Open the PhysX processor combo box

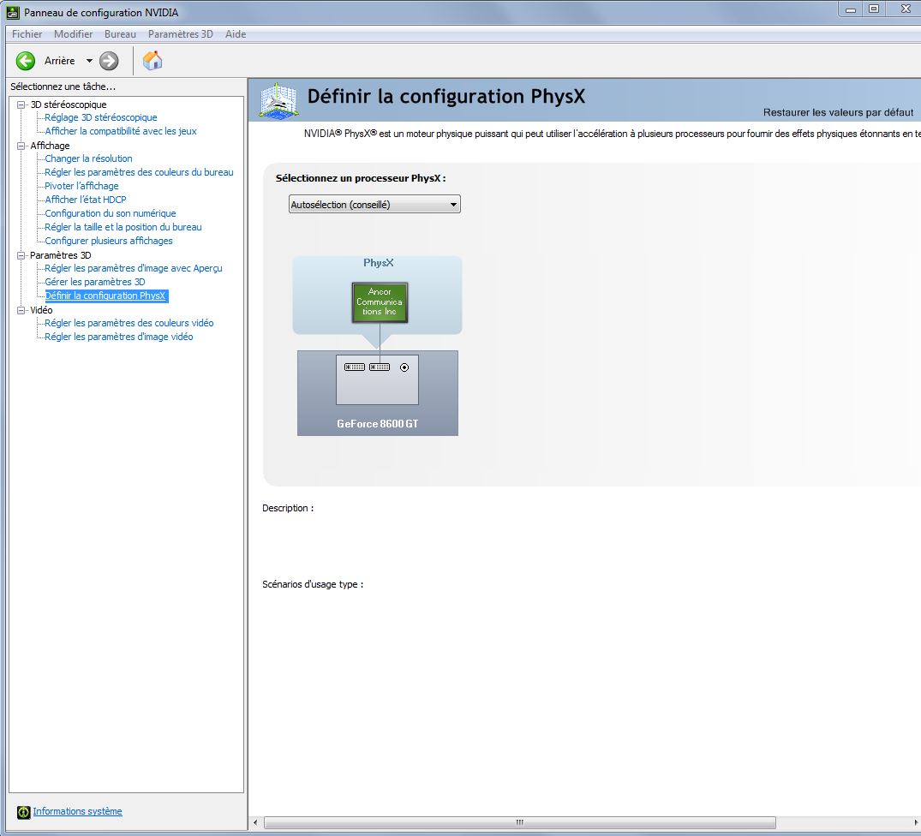click(x=374, y=205)
